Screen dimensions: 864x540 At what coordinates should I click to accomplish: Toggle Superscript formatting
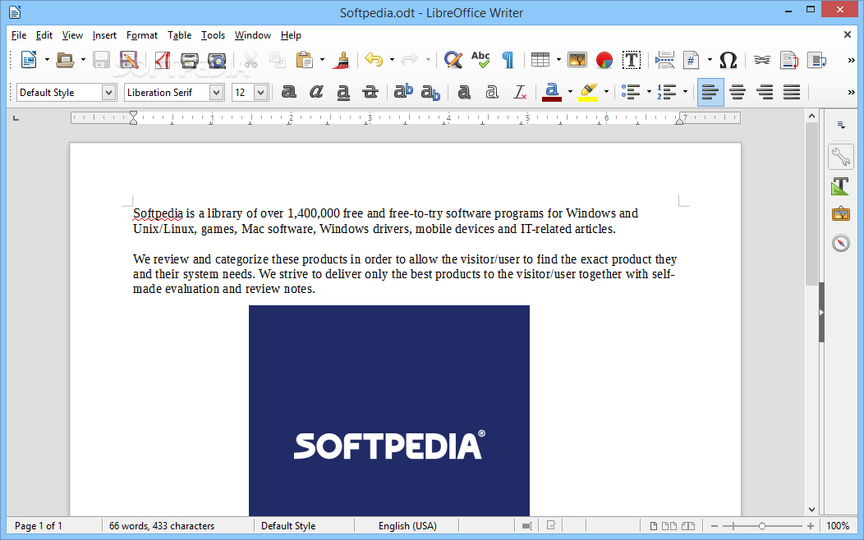click(x=404, y=91)
